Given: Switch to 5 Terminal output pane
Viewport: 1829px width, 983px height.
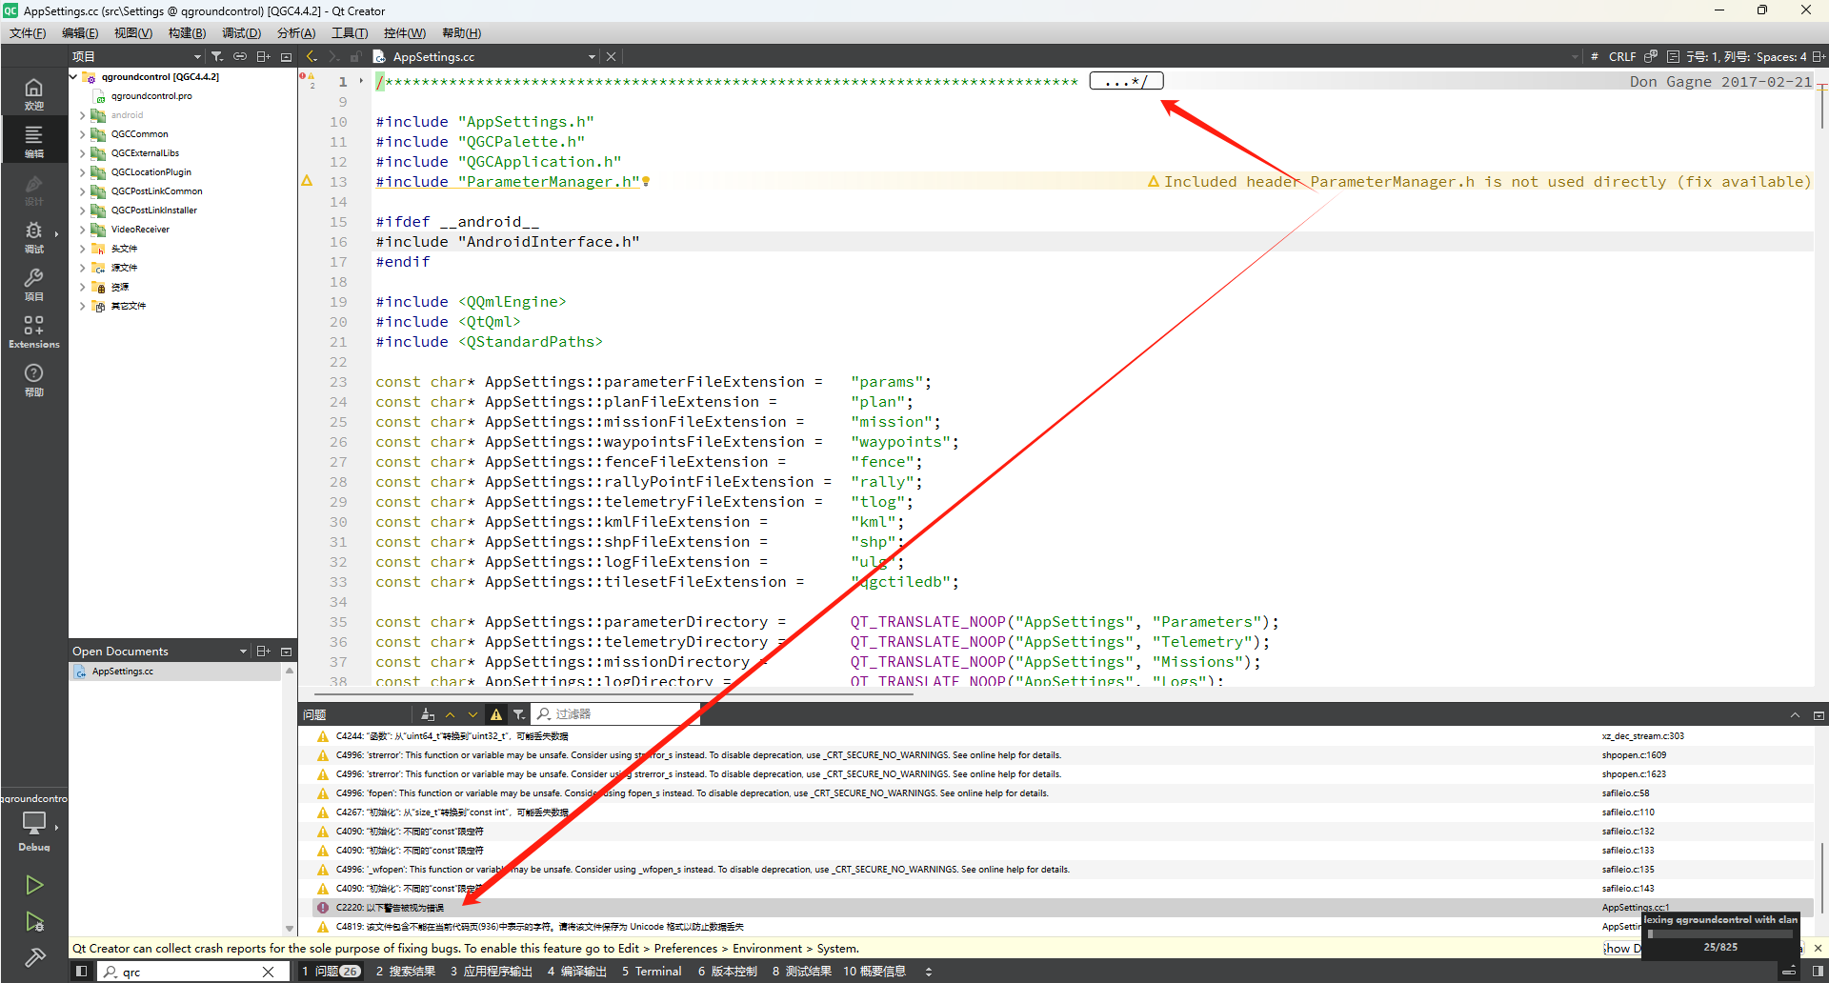Looking at the screenshot, I should 653,972.
